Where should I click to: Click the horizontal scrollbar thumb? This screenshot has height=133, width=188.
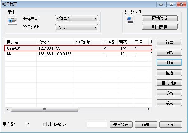(45, 109)
